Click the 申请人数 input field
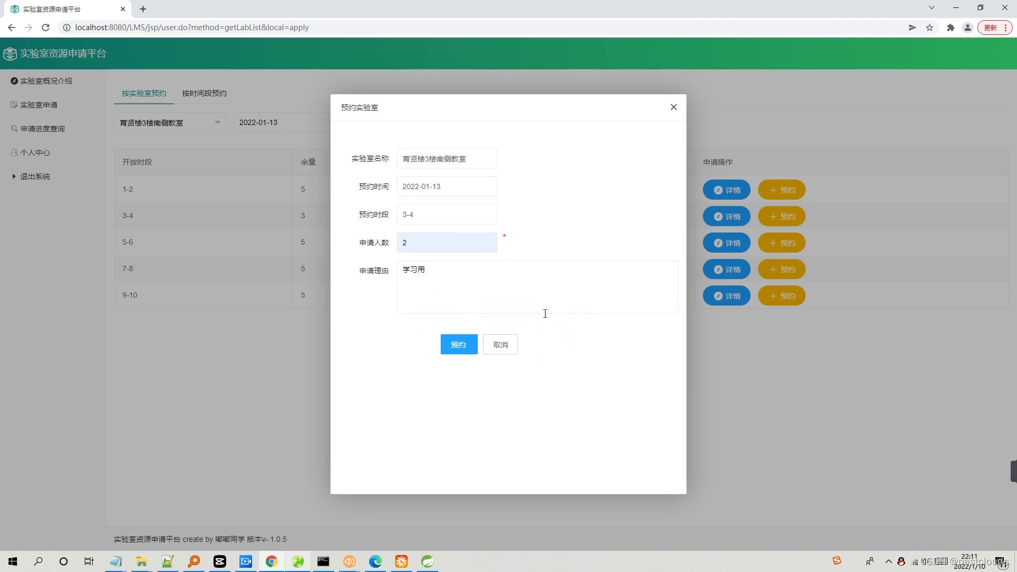Image resolution: width=1017 pixels, height=572 pixels. [x=447, y=243]
